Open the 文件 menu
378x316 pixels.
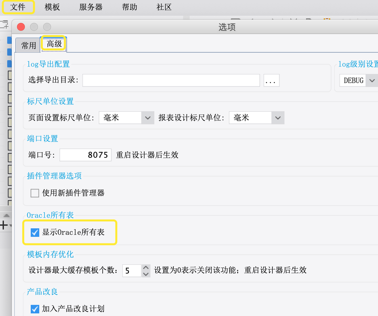18,7
